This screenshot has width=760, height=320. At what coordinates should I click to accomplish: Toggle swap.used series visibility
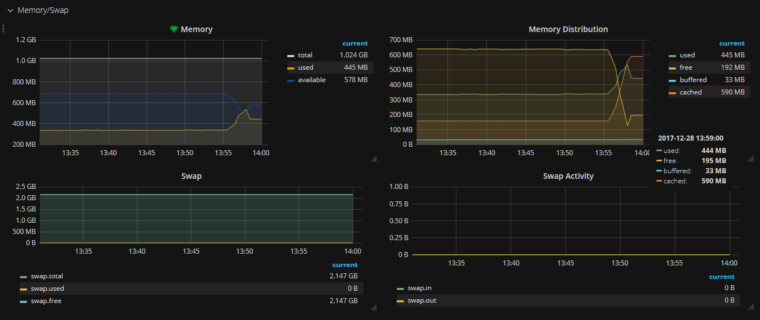47,289
